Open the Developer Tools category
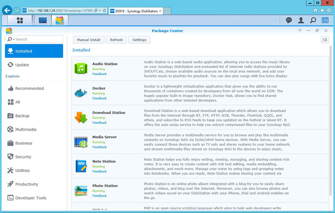 (x=34, y=198)
